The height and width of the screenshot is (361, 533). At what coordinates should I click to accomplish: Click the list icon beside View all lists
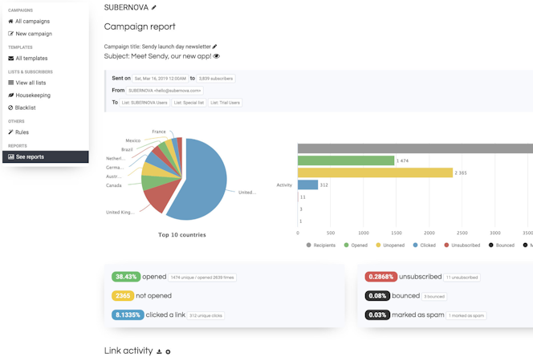[11, 83]
